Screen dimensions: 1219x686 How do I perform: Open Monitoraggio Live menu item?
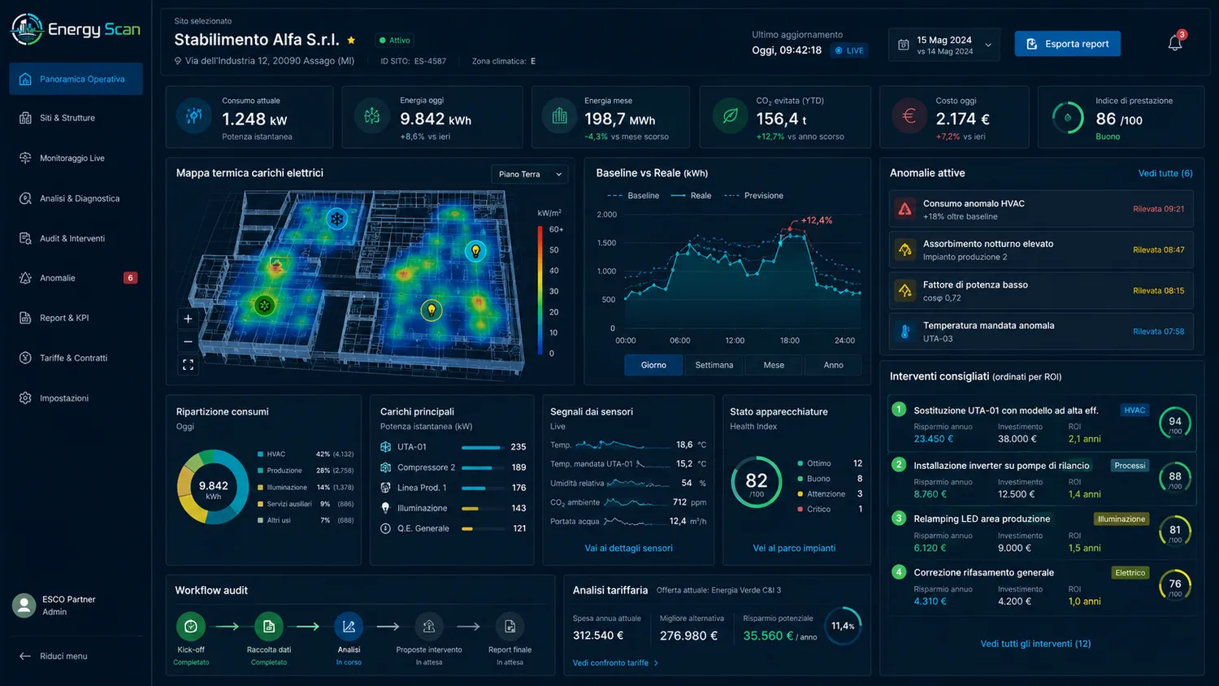coord(76,158)
